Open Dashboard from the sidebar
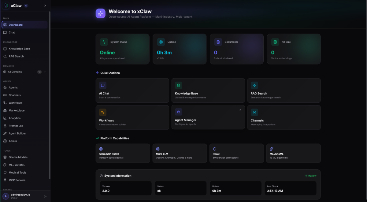The height and width of the screenshot is (202, 367). click(24, 25)
